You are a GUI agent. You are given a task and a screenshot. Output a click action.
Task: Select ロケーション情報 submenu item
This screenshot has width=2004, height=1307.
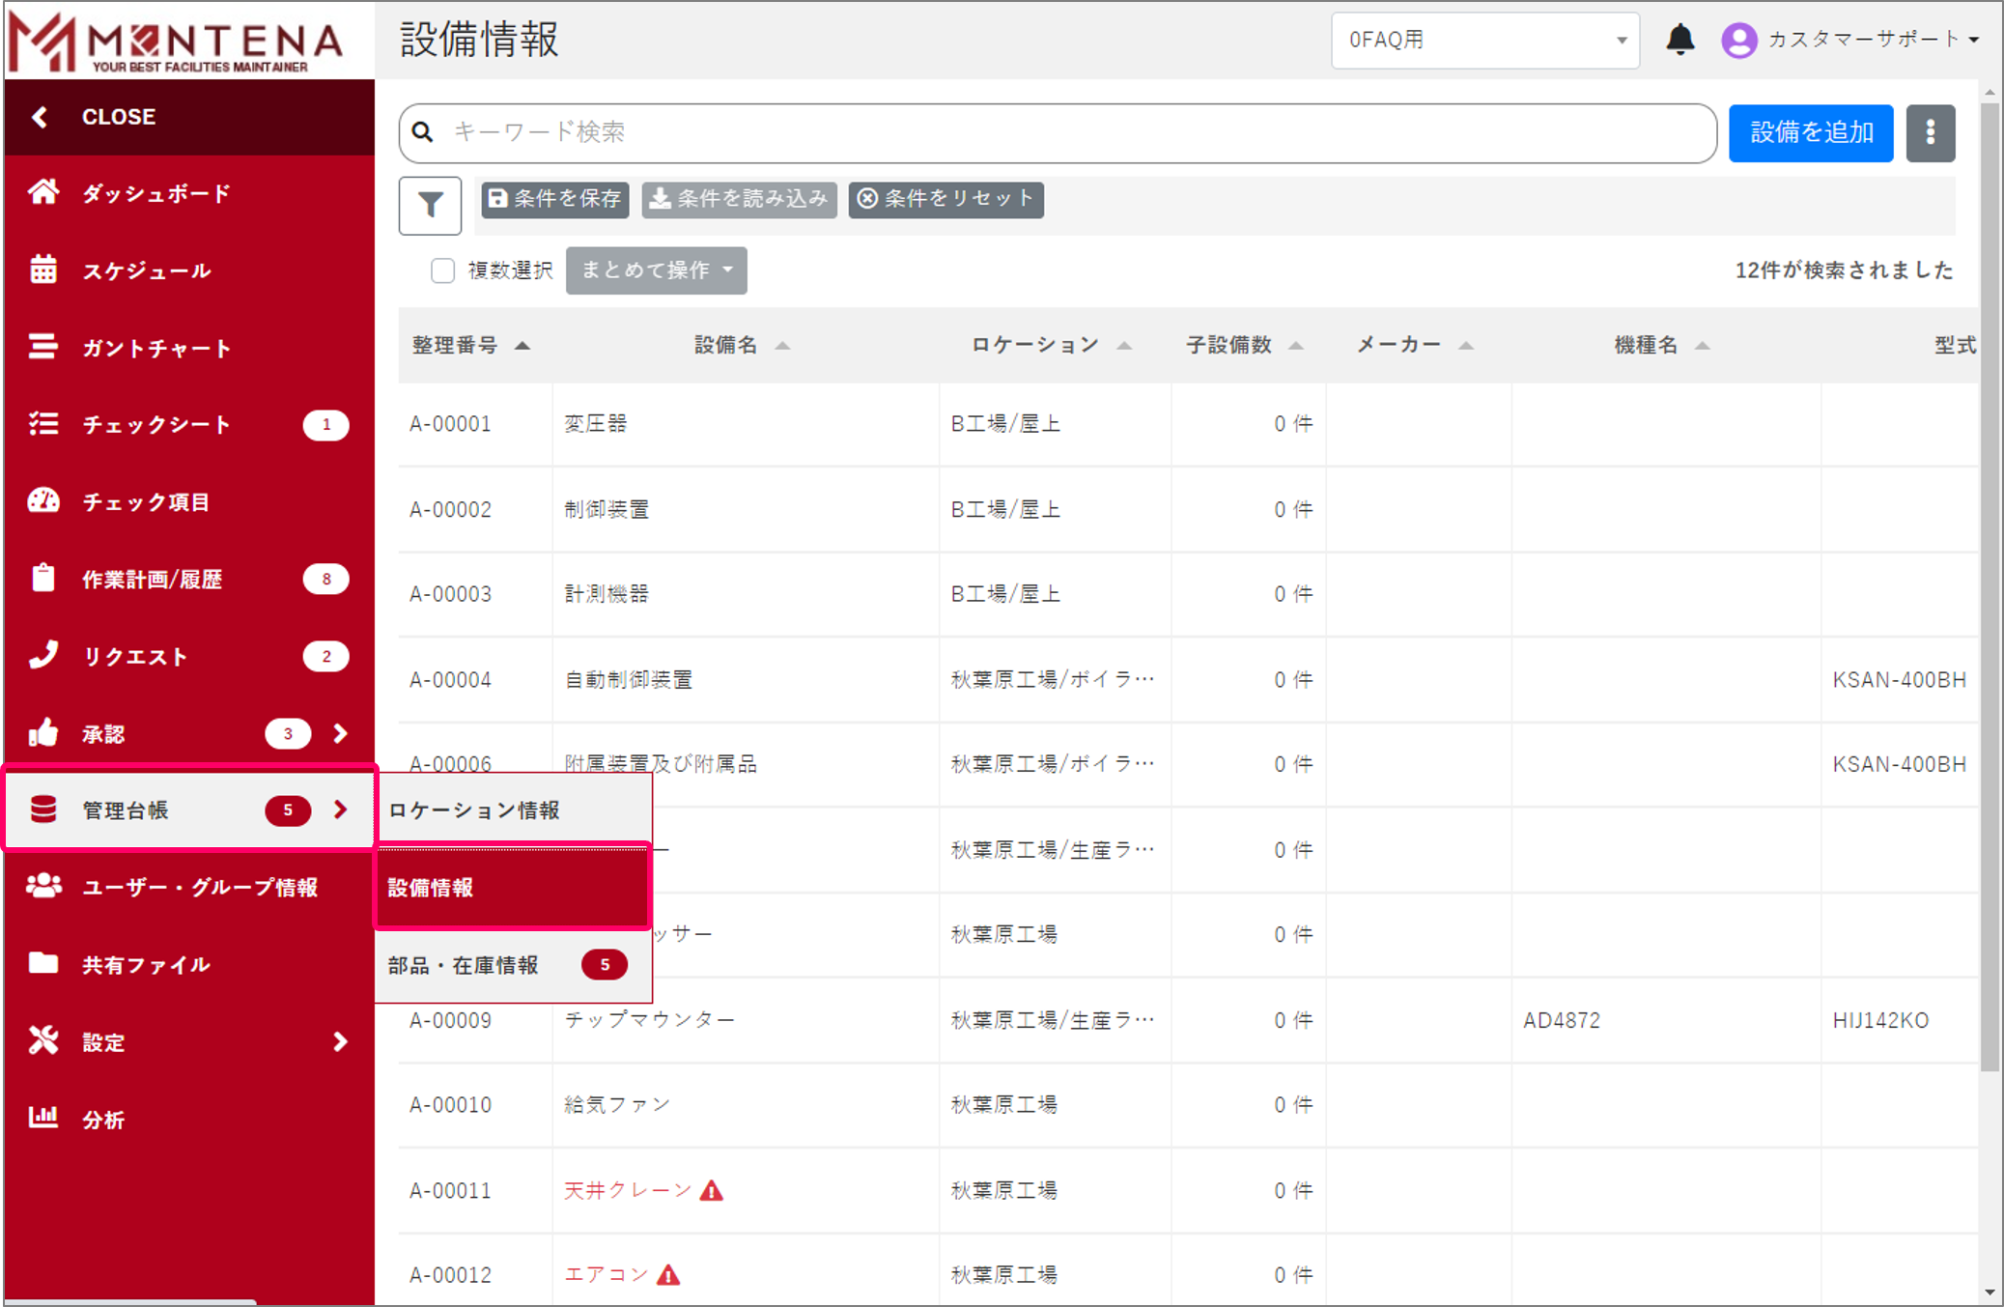(473, 810)
